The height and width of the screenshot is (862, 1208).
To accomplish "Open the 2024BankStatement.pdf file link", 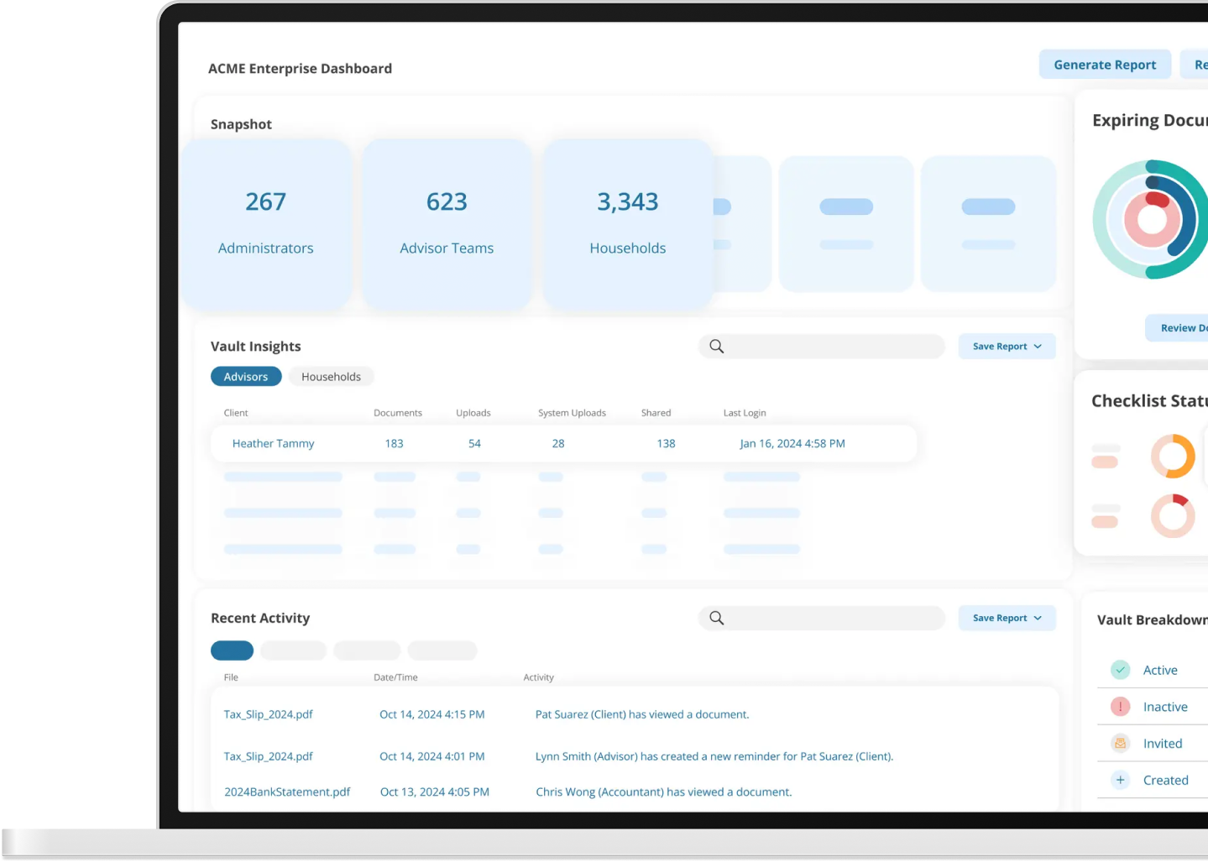I will tap(287, 791).
